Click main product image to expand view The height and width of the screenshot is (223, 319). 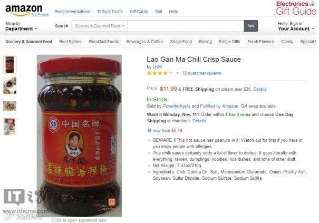point(79,136)
